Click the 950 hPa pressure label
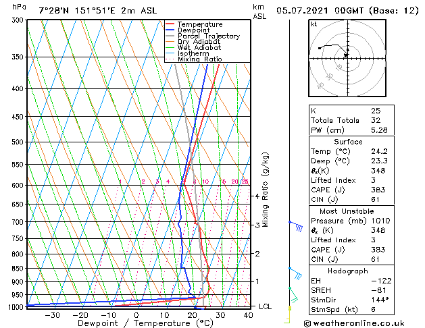 (x=19, y=295)
